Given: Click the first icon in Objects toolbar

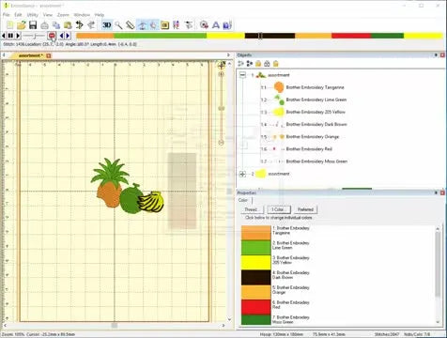Looking at the screenshot, I should coord(241,64).
